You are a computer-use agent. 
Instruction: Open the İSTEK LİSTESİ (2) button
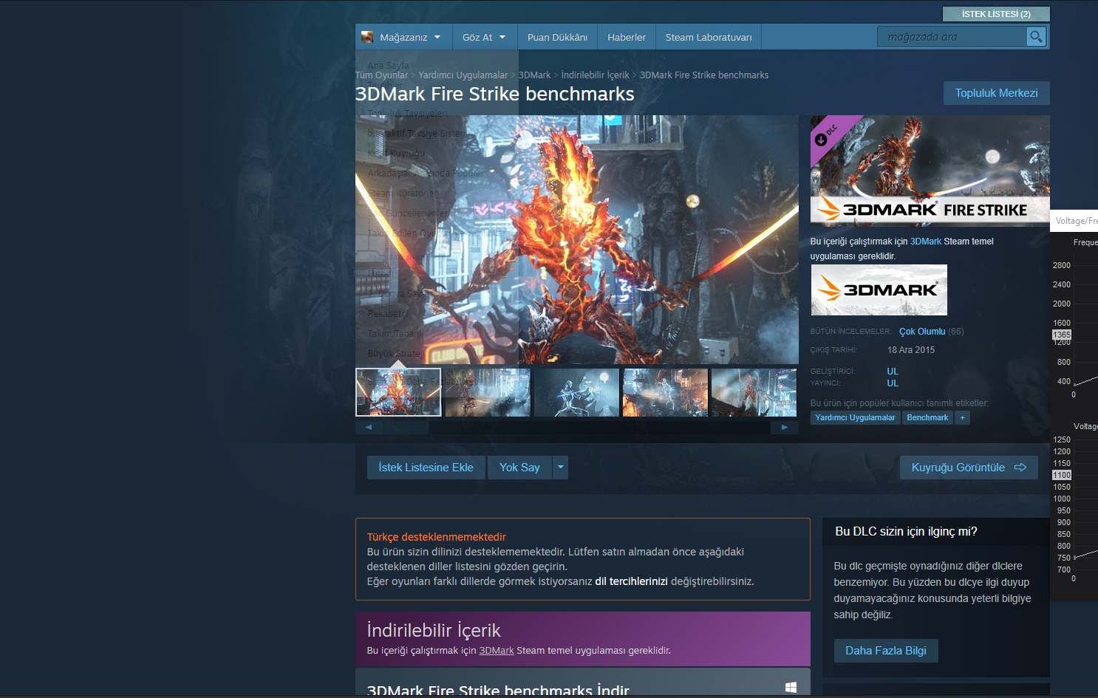click(996, 14)
